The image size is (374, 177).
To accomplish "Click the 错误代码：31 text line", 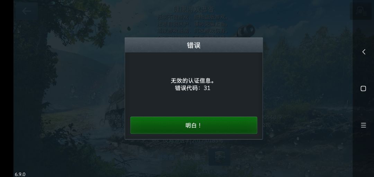I will click(x=193, y=88).
